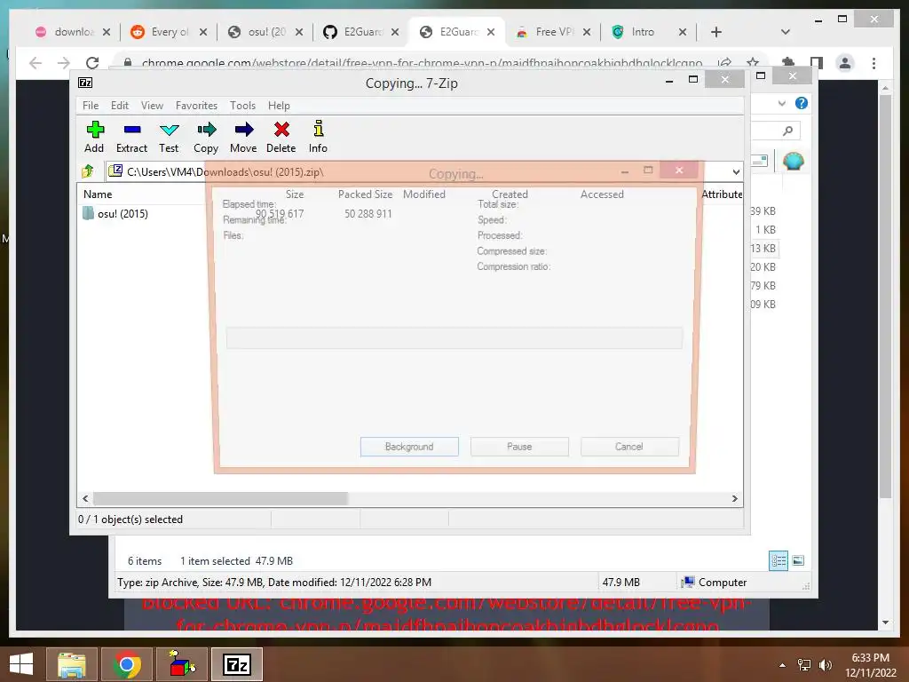Click the Explorer search magnifier

(787, 131)
